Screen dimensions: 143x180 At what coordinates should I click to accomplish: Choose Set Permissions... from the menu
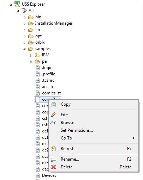pyautogui.click(x=77, y=130)
